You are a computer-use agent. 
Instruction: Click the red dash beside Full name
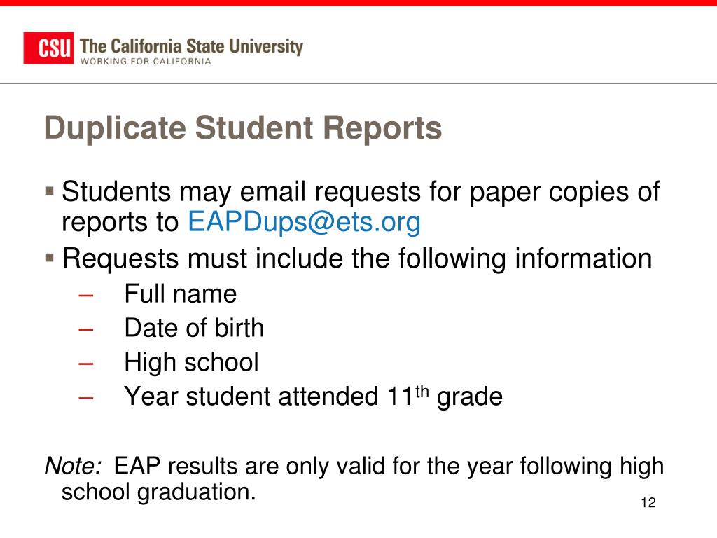[x=86, y=295]
